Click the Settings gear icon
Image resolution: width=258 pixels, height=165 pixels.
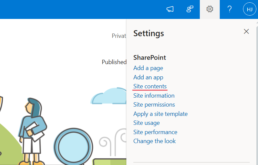pos(210,9)
